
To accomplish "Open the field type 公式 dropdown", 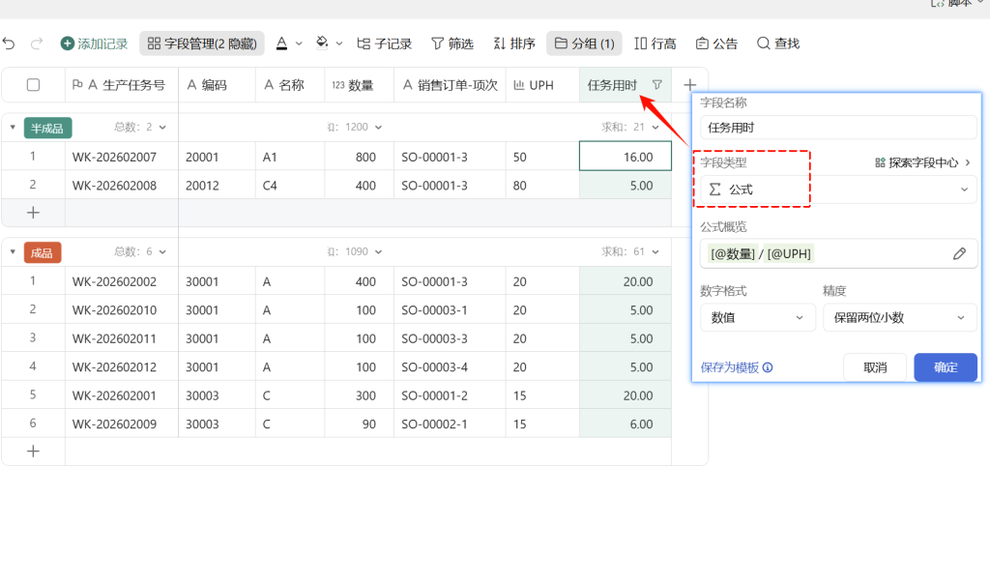I will (x=838, y=190).
